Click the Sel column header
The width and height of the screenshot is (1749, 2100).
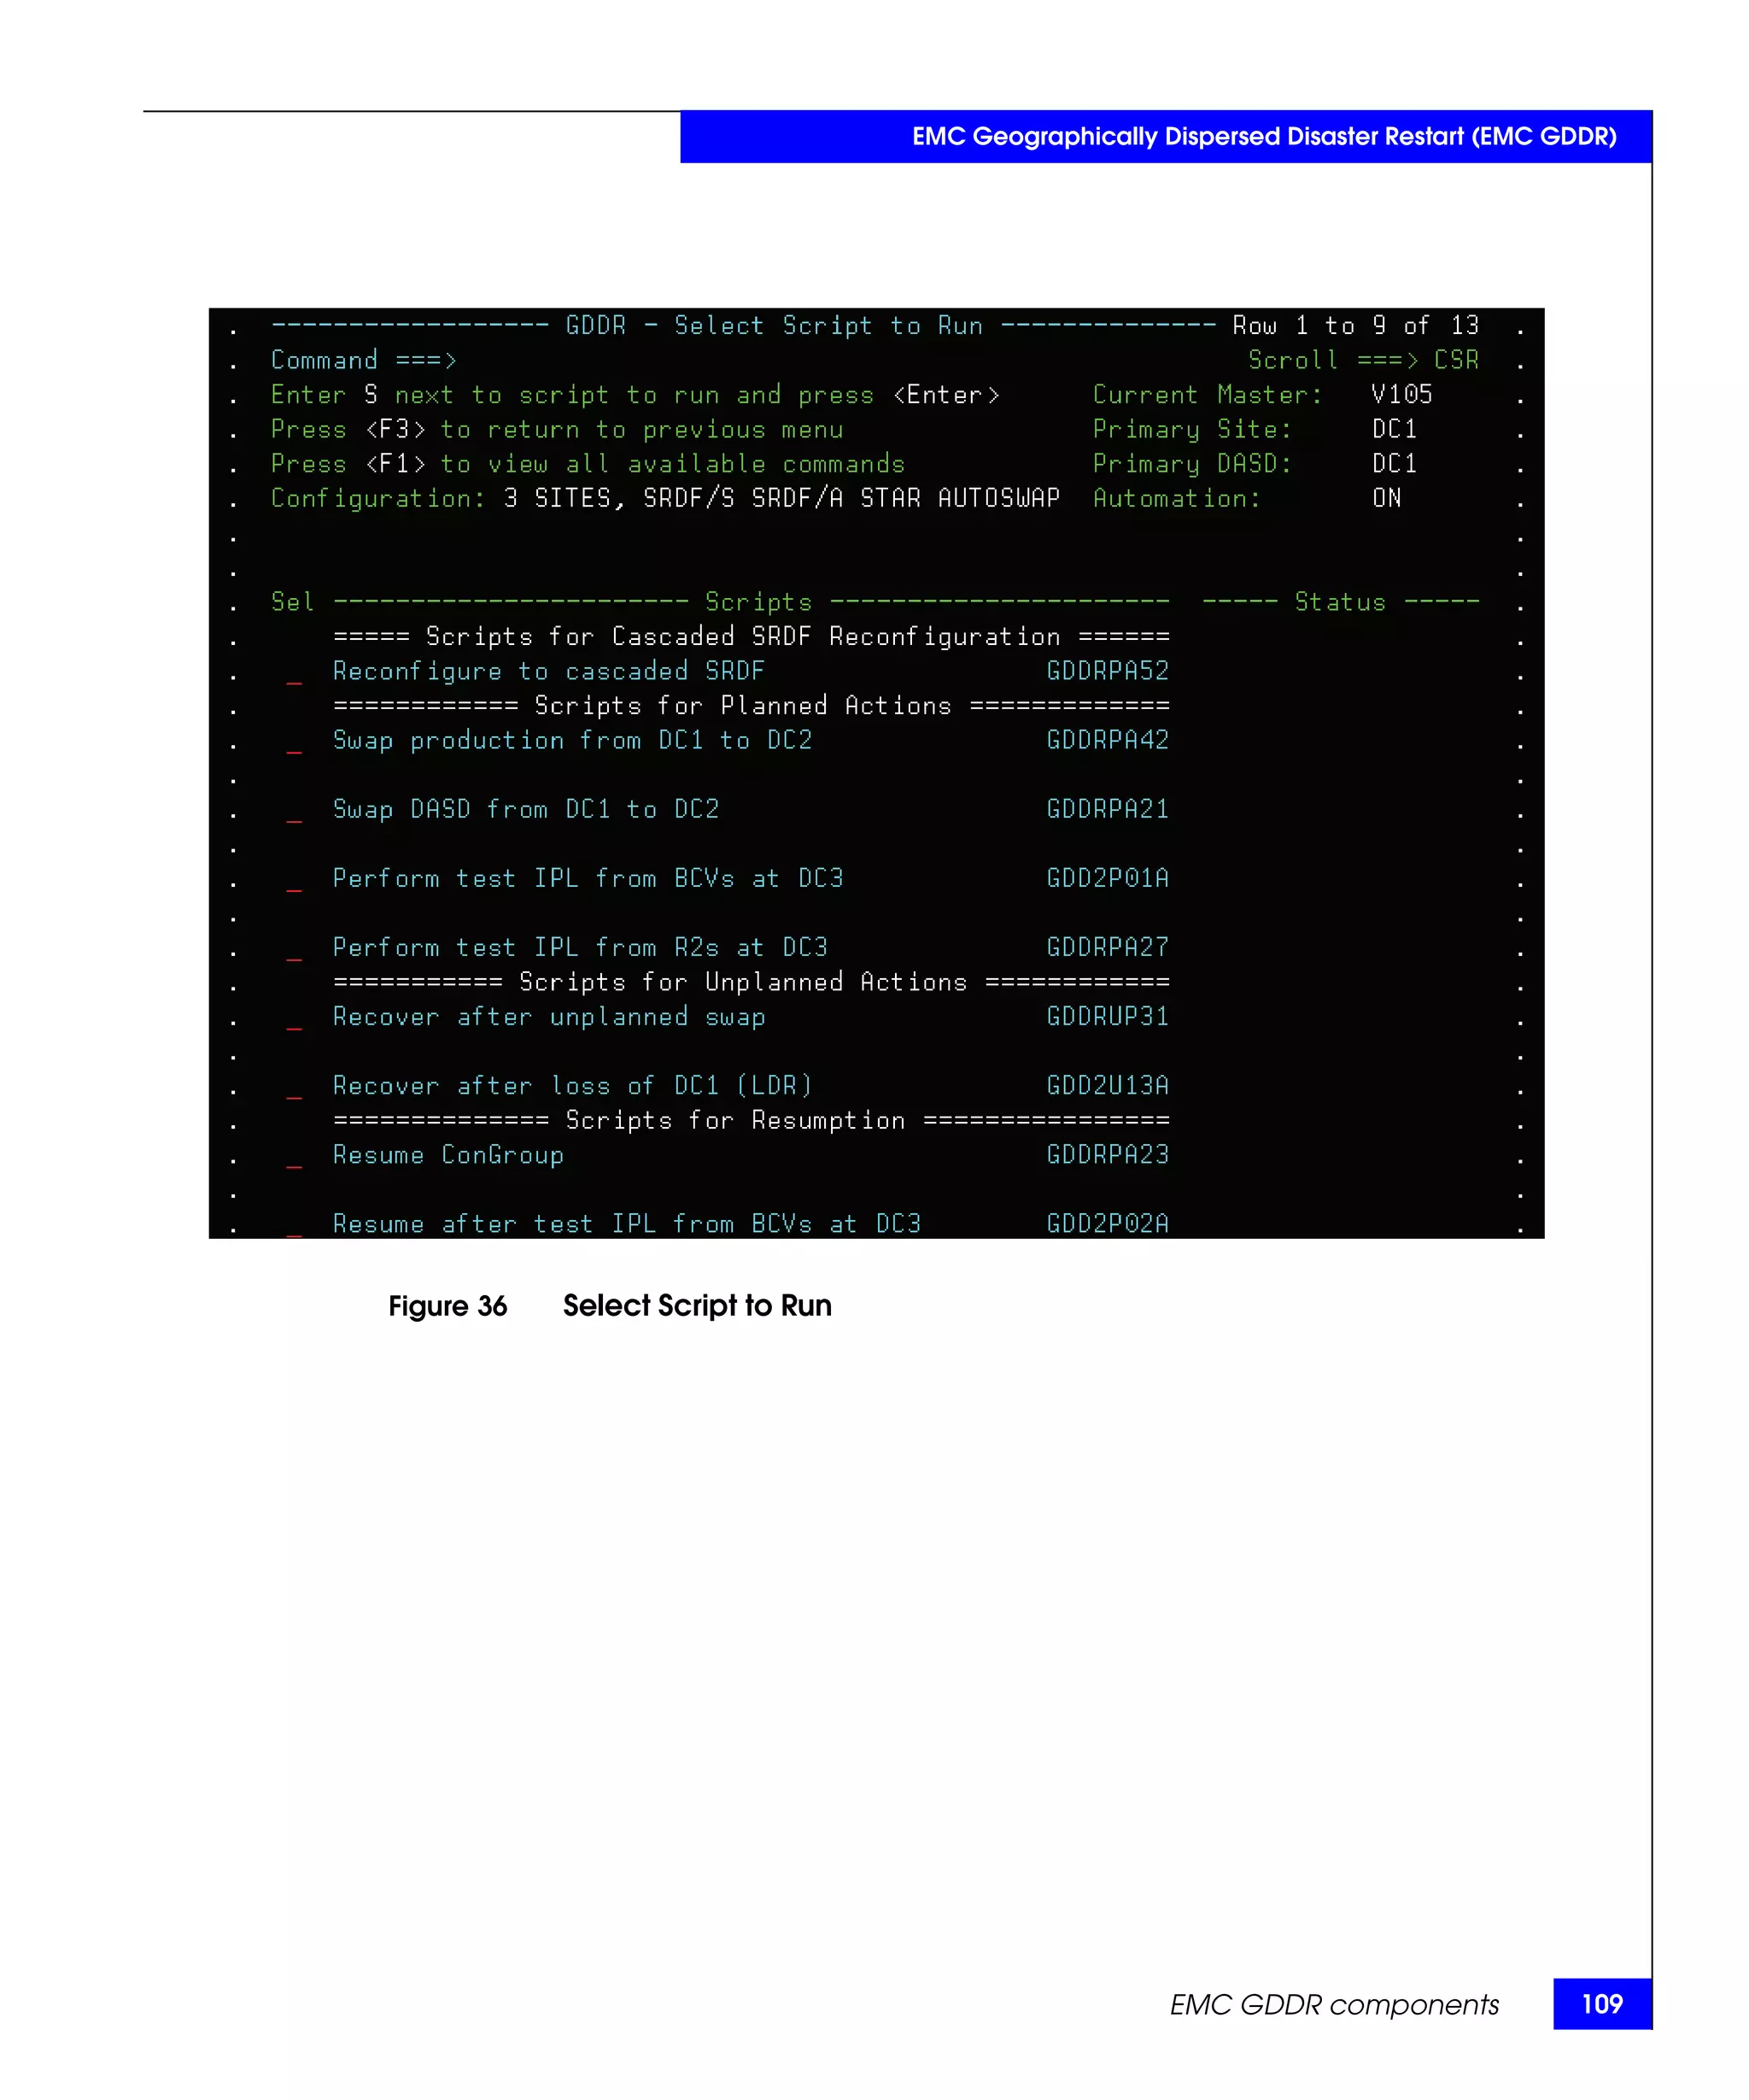(292, 602)
